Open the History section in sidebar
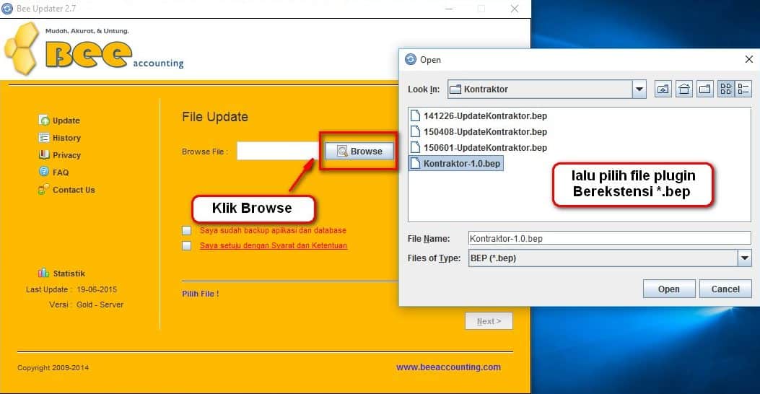 (66, 138)
